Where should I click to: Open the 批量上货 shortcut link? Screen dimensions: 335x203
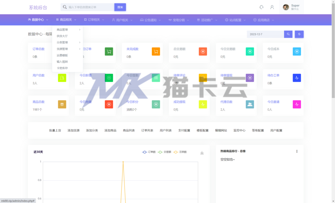(x=55, y=131)
